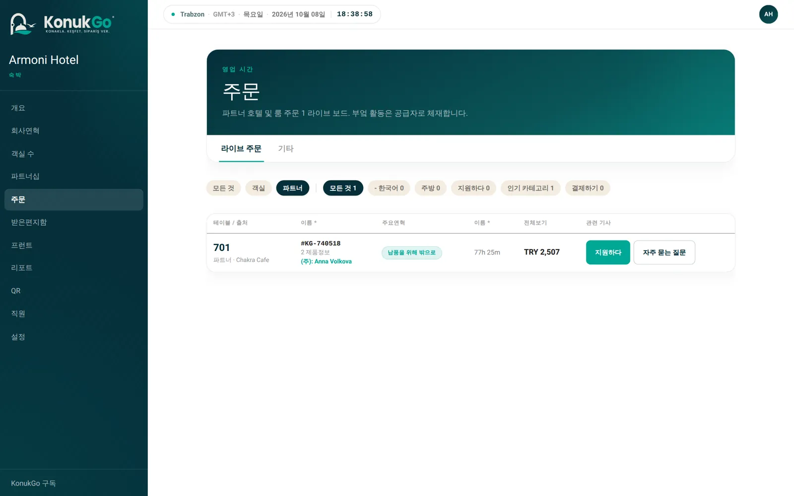The image size is (794, 496).
Task: Click the green 지원하다 button for order 701
Action: pos(608,252)
